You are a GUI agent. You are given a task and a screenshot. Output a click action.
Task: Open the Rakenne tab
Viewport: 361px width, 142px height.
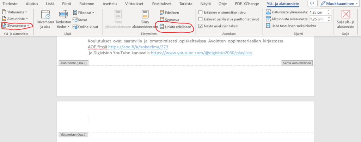click(86, 4)
